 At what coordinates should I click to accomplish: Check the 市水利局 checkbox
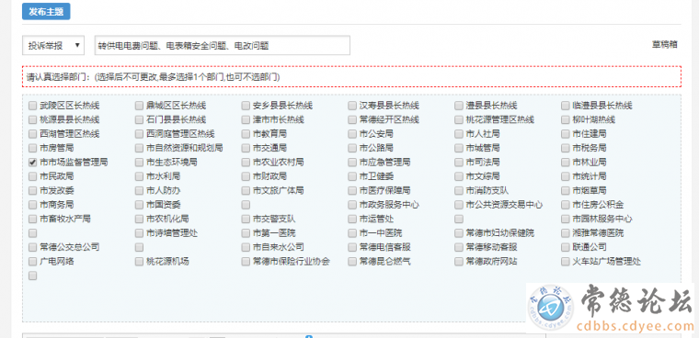[139, 176]
